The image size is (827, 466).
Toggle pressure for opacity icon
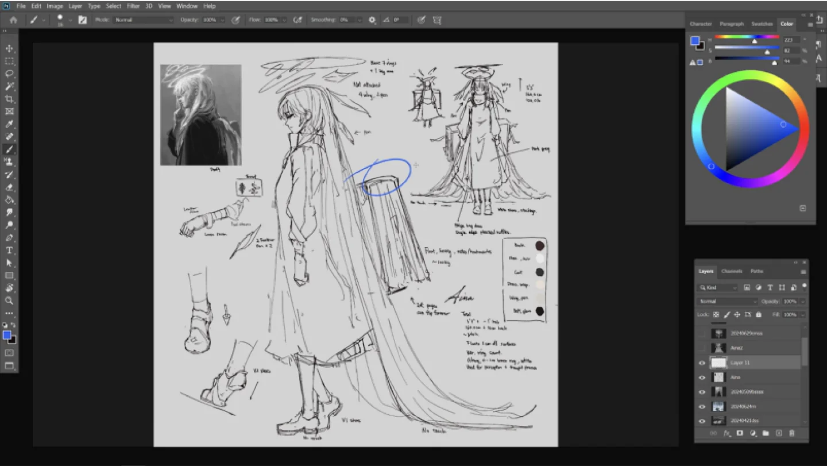235,20
